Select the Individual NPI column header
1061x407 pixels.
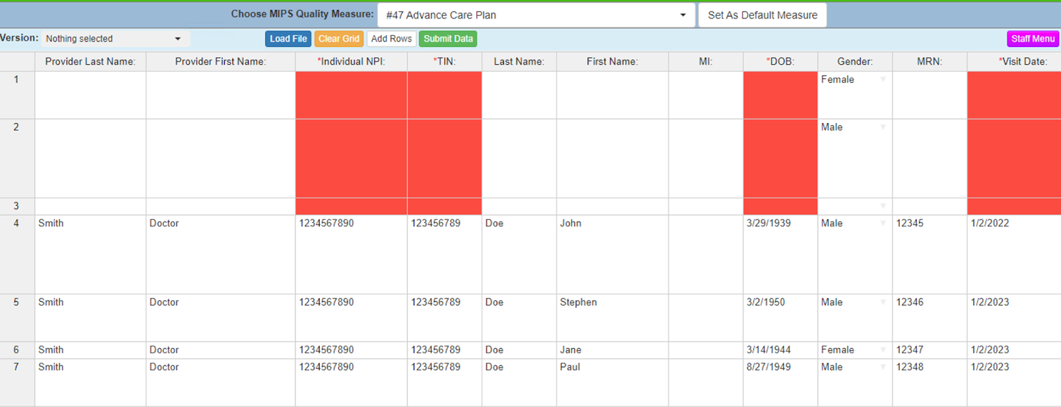coord(351,62)
